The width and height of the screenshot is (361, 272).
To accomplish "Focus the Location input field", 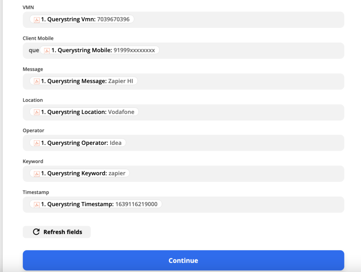I will (183, 112).
